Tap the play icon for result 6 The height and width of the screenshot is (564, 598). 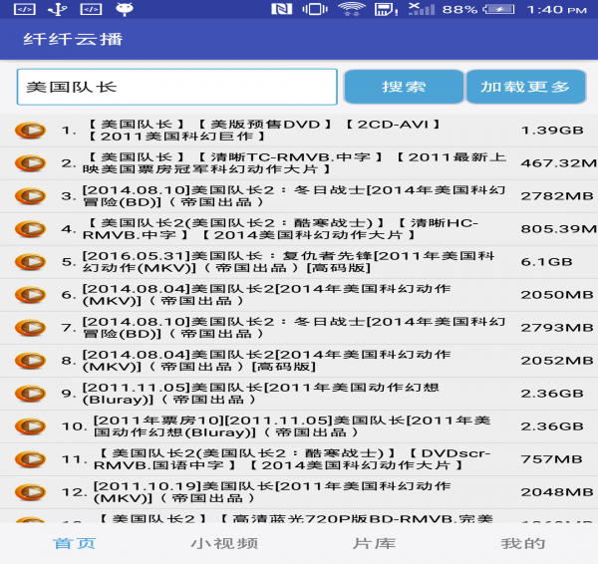(x=31, y=295)
